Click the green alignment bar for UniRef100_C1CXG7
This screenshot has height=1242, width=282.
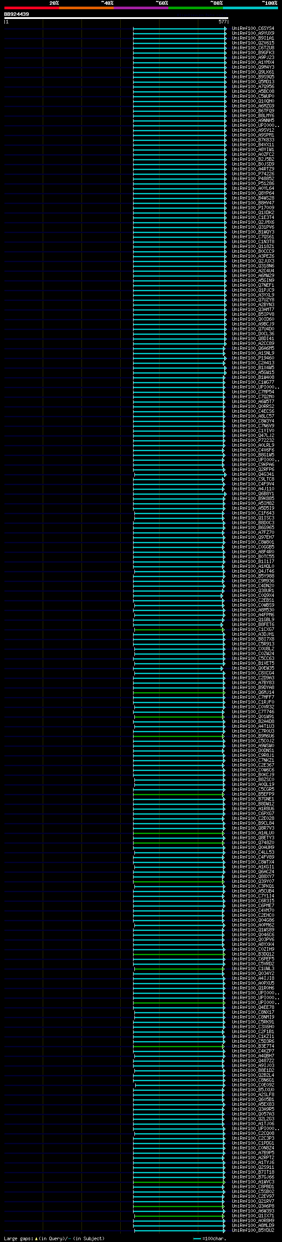click(178, 630)
